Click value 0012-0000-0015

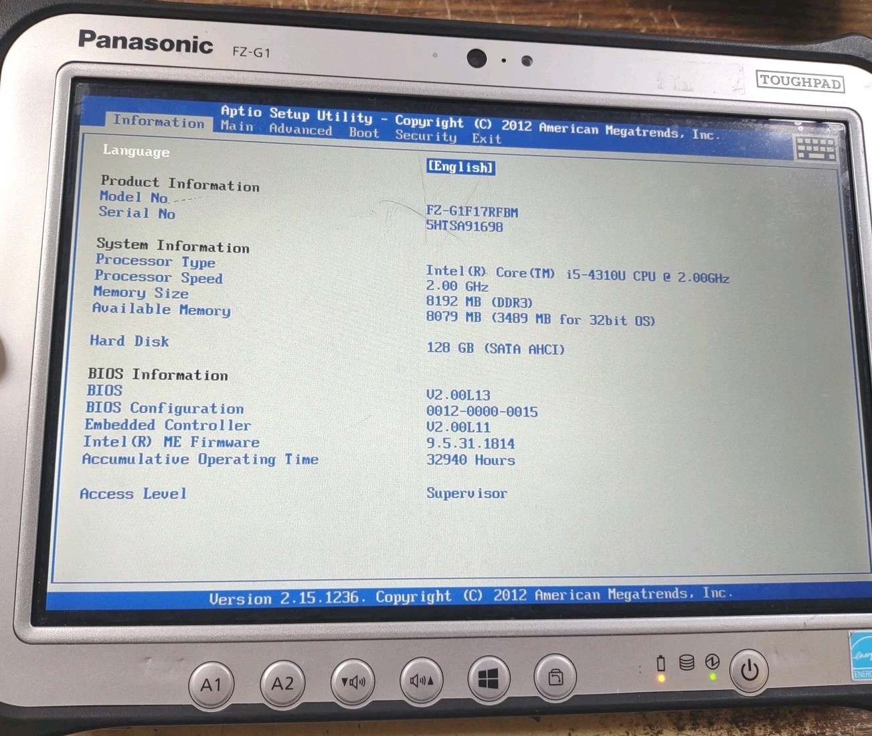[482, 412]
